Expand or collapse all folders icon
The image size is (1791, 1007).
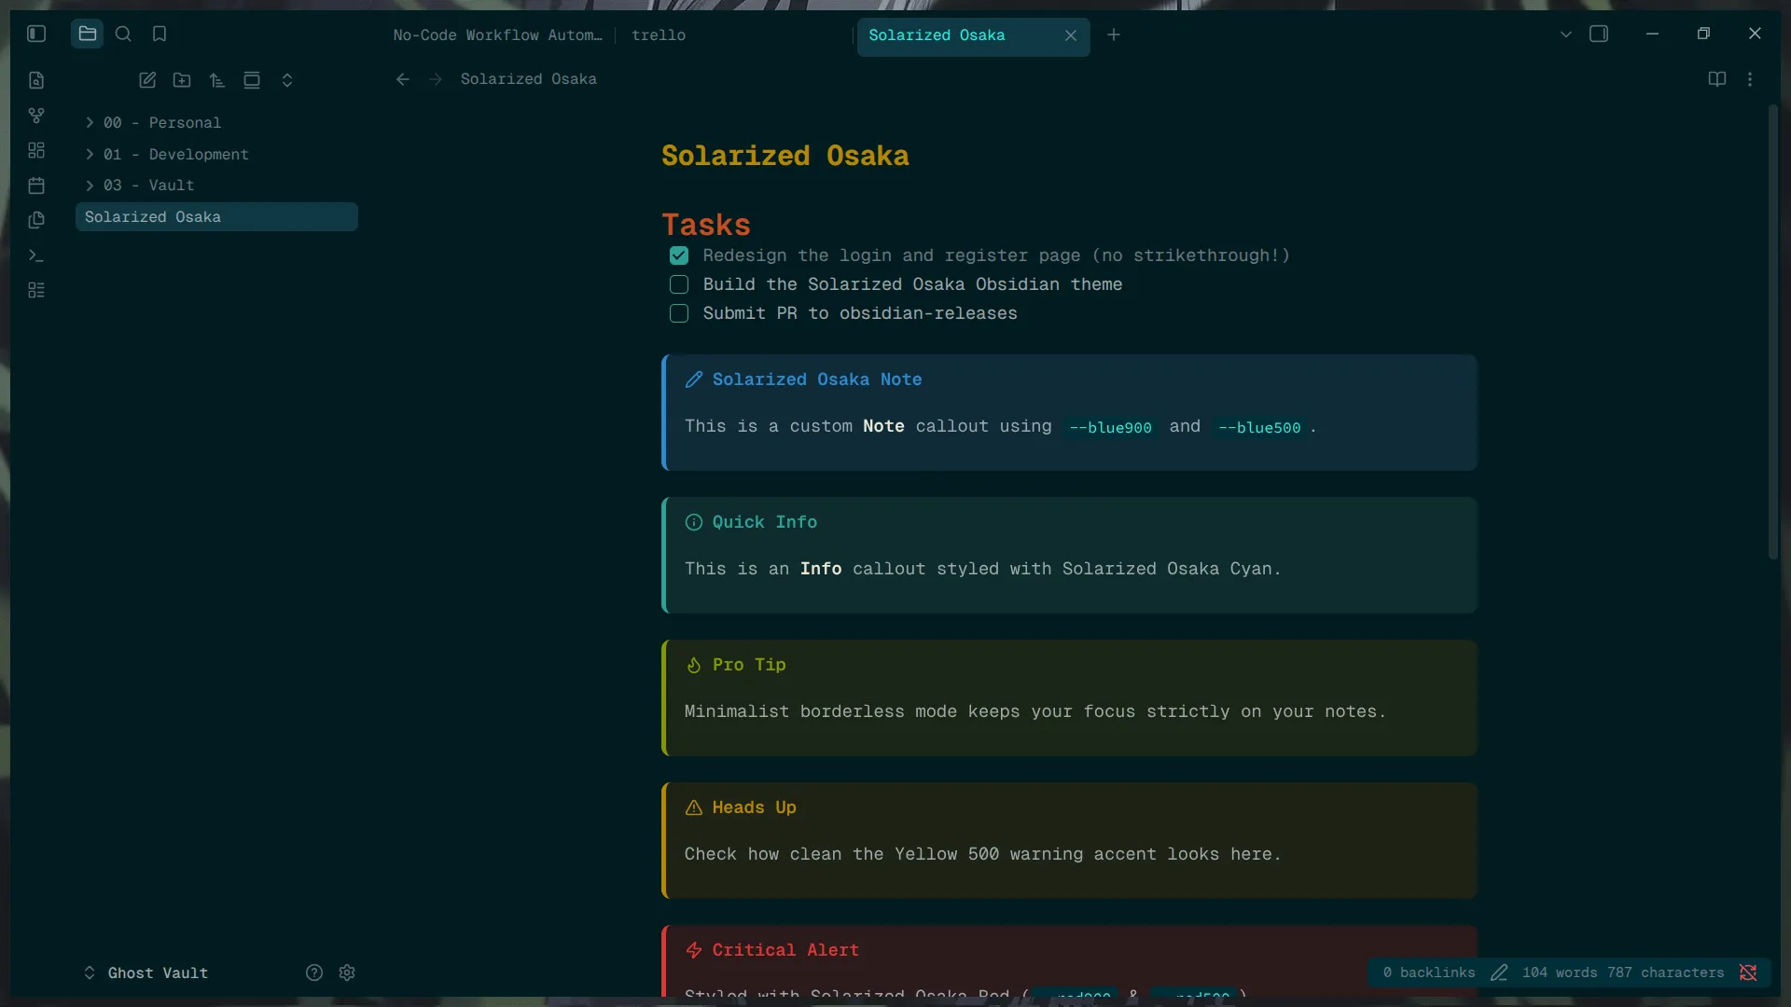pos(287,80)
